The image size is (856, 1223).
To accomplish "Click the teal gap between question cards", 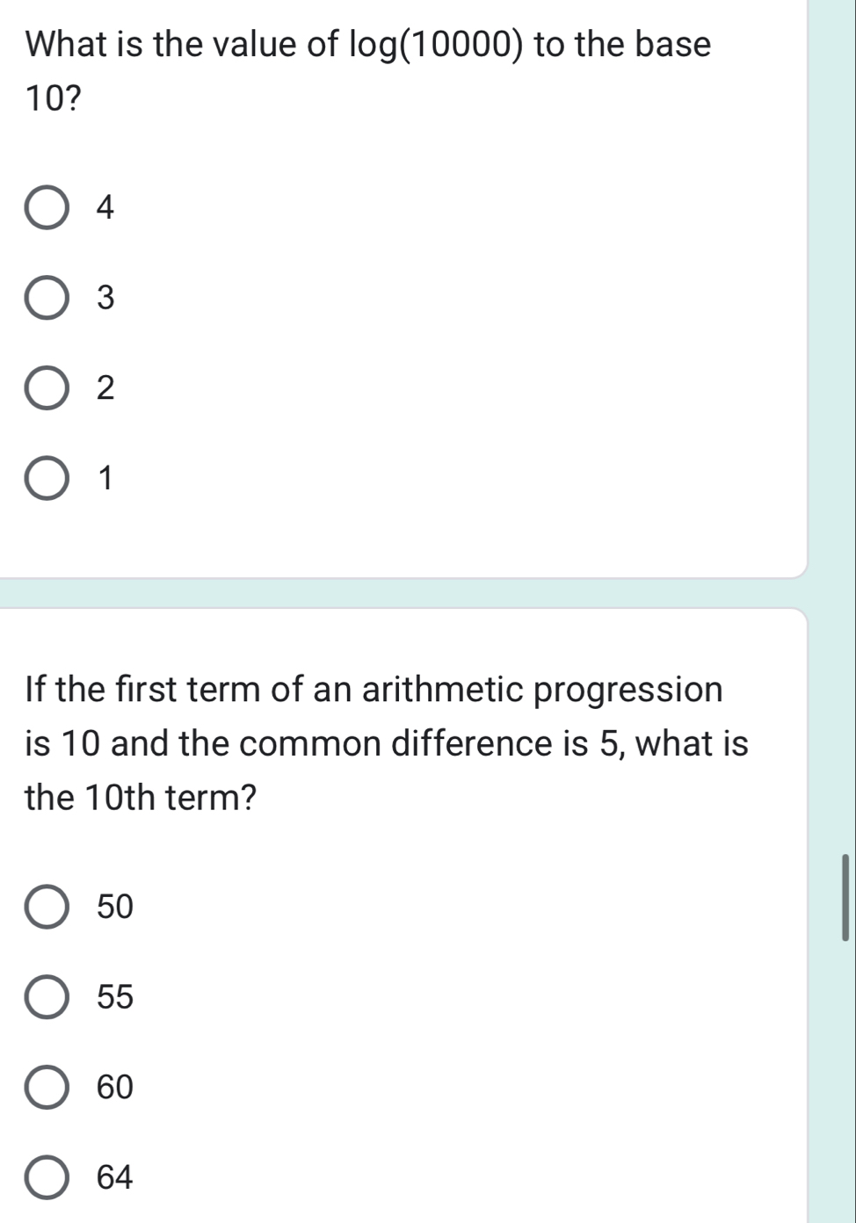I will (404, 592).
